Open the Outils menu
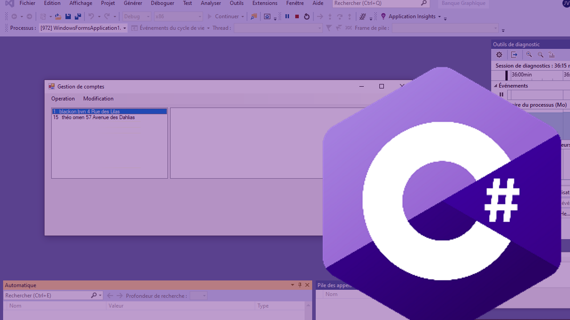The image size is (570, 320). coord(236,3)
